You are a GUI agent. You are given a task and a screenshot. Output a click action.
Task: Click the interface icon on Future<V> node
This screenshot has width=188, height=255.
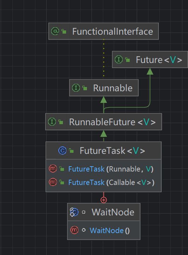point(119,59)
